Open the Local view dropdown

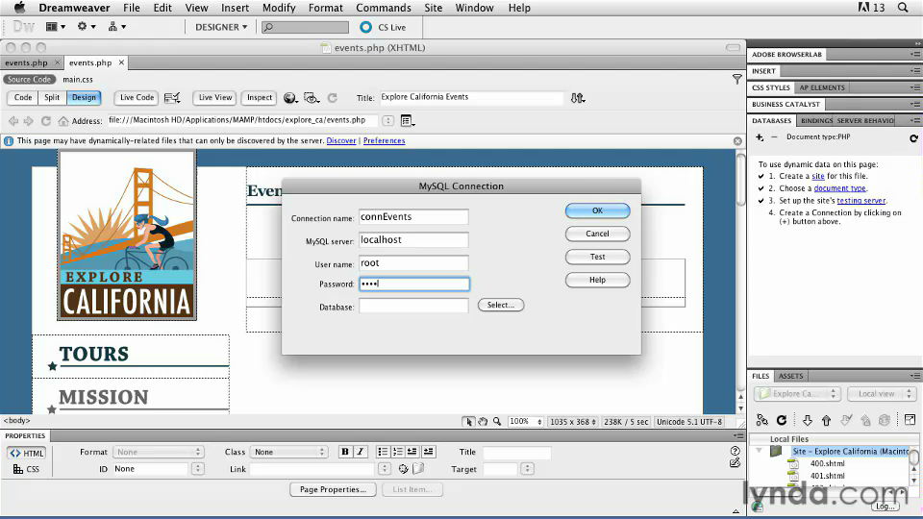[x=882, y=394]
